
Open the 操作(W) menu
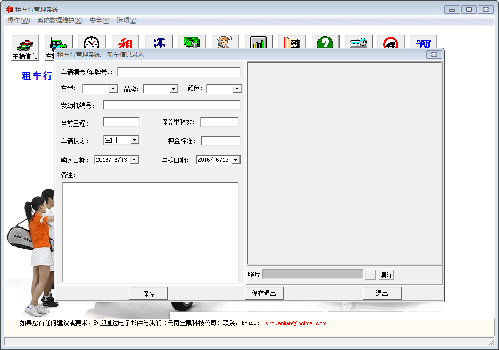(x=19, y=20)
